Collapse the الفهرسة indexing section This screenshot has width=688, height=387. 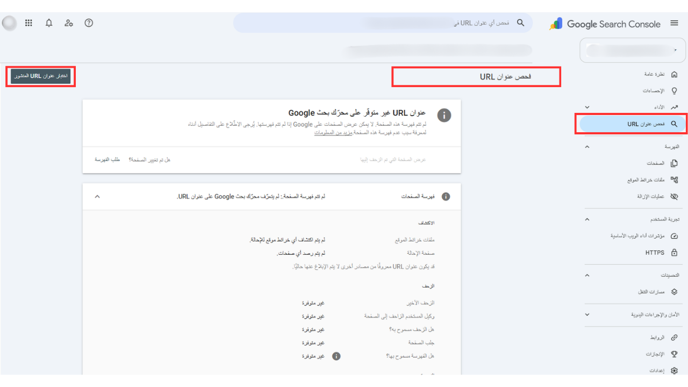pyautogui.click(x=587, y=146)
